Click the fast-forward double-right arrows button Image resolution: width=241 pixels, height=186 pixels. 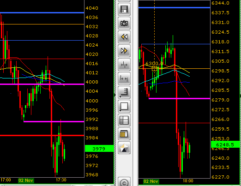(124, 51)
